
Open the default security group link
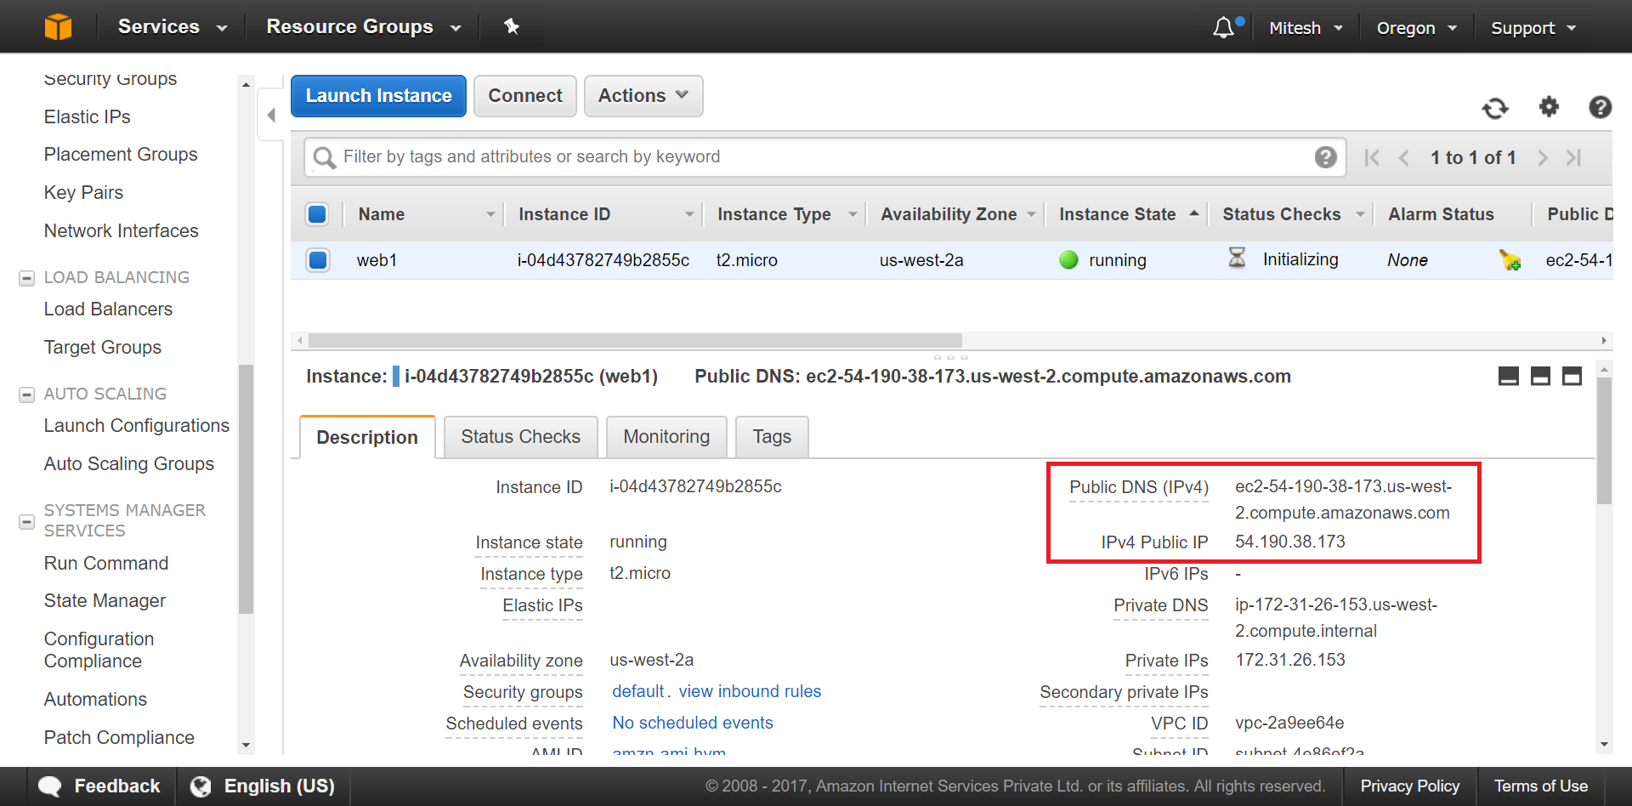637,691
